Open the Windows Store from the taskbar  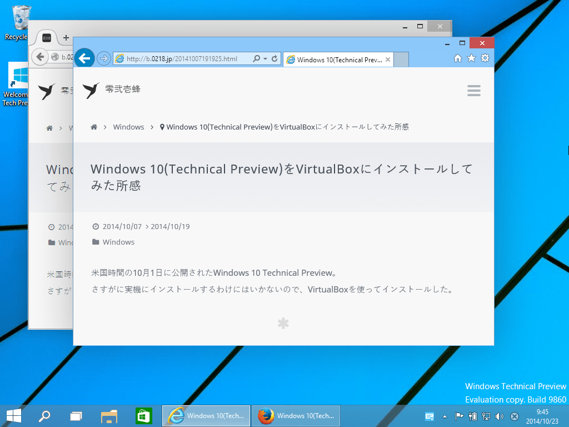(x=144, y=416)
